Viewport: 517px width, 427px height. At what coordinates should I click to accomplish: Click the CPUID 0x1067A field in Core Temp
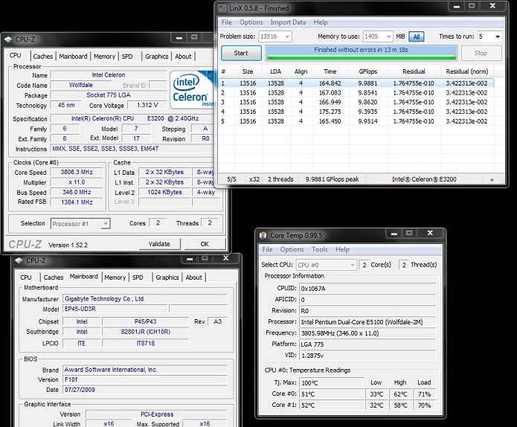pyautogui.click(x=367, y=289)
